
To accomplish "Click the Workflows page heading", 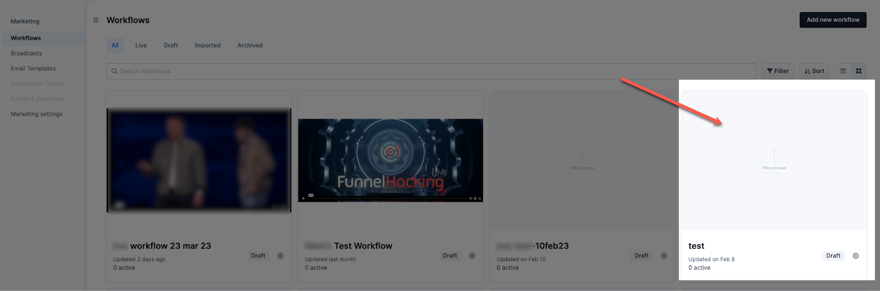I will tap(128, 20).
